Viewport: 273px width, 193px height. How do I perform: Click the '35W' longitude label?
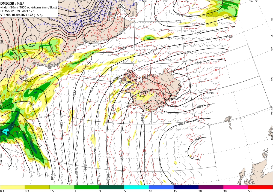(80, 1)
